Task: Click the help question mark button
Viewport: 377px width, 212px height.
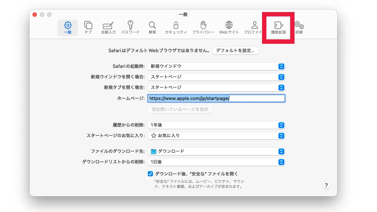Action: [326, 186]
